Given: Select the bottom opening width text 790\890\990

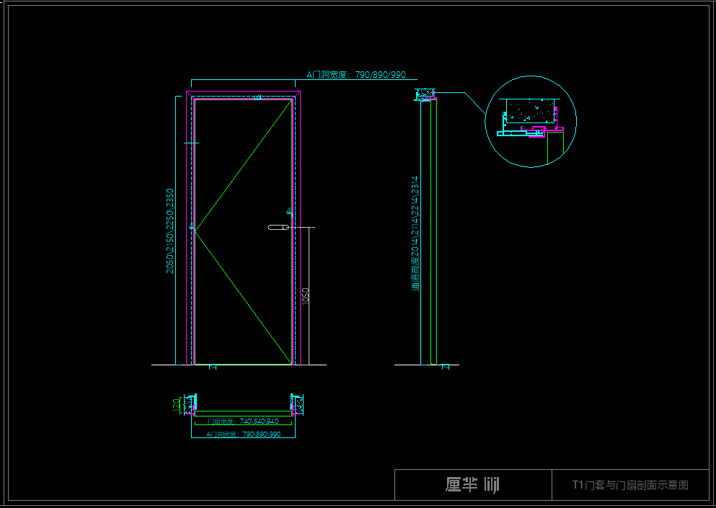Looking at the screenshot, I should 243,435.
